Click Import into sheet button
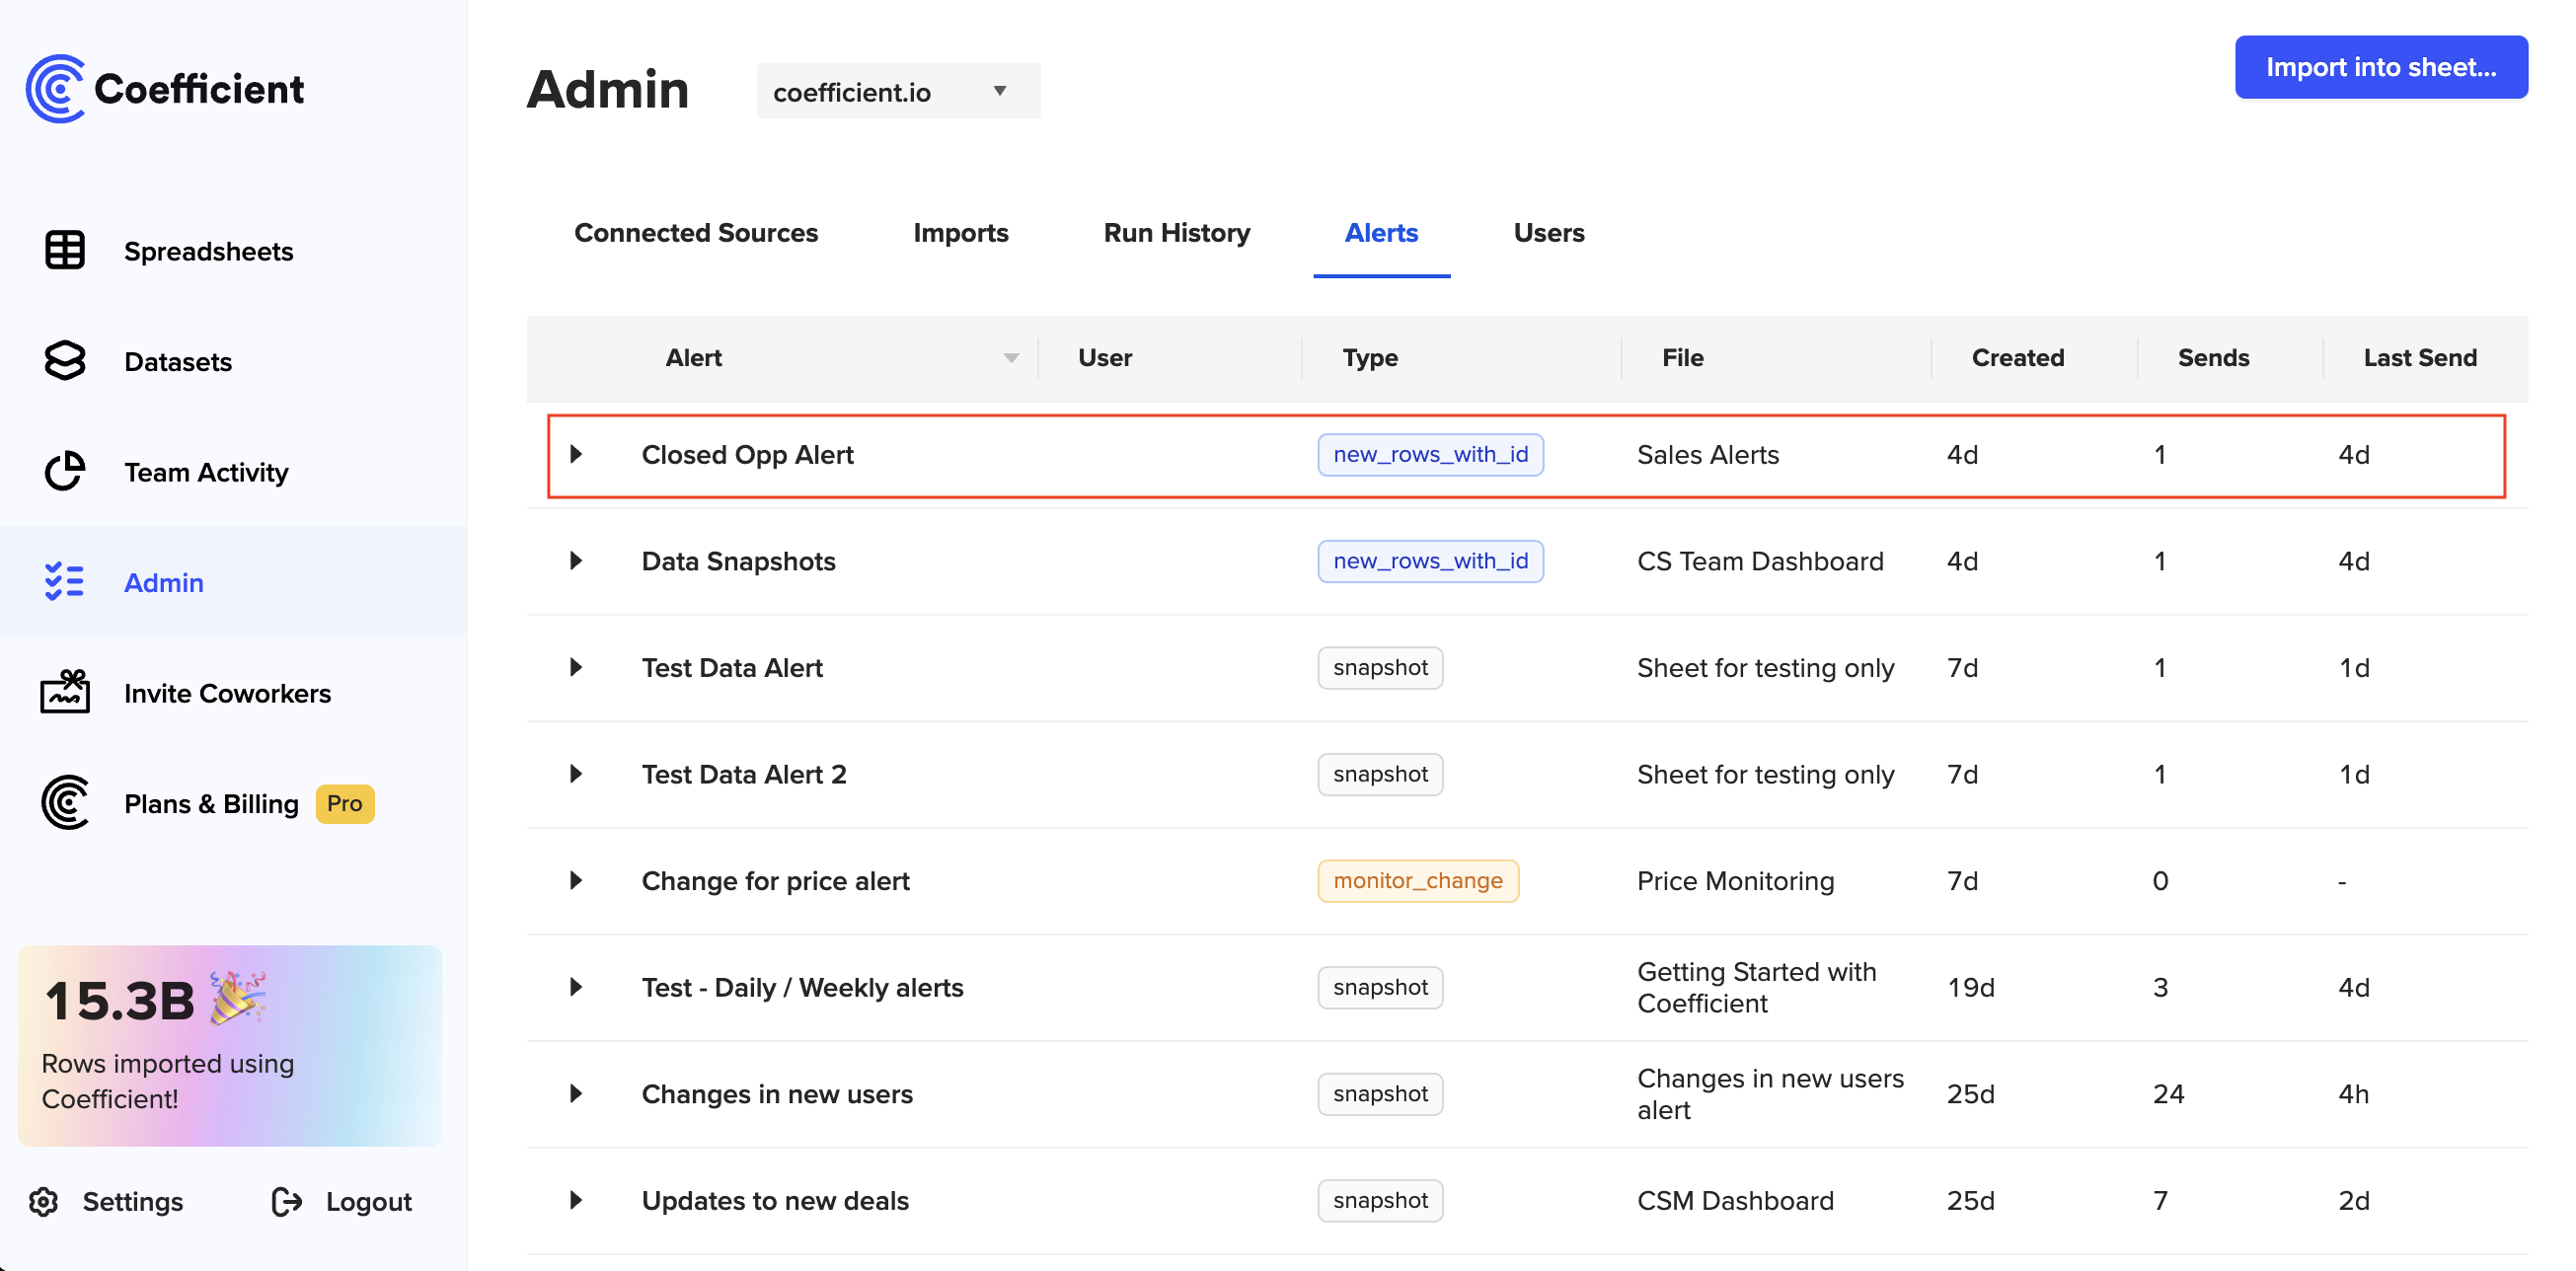Screen dimensions: 2576x1271 coord(2380,67)
